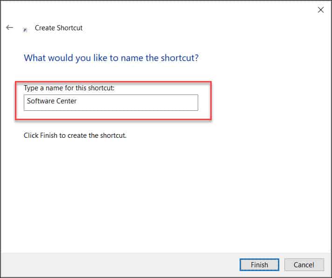The width and height of the screenshot is (332, 278).
Task: Go back using the back arrow
Action: point(9,27)
